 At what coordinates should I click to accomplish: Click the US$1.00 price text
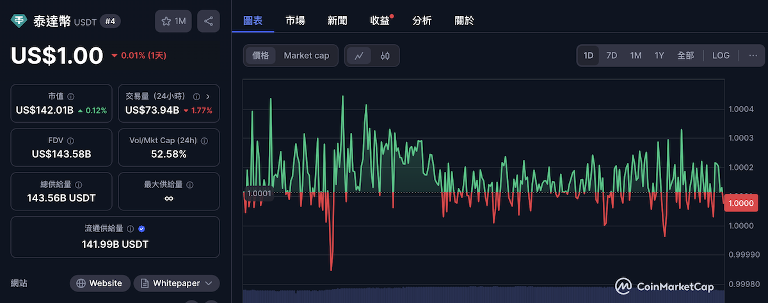(57, 56)
